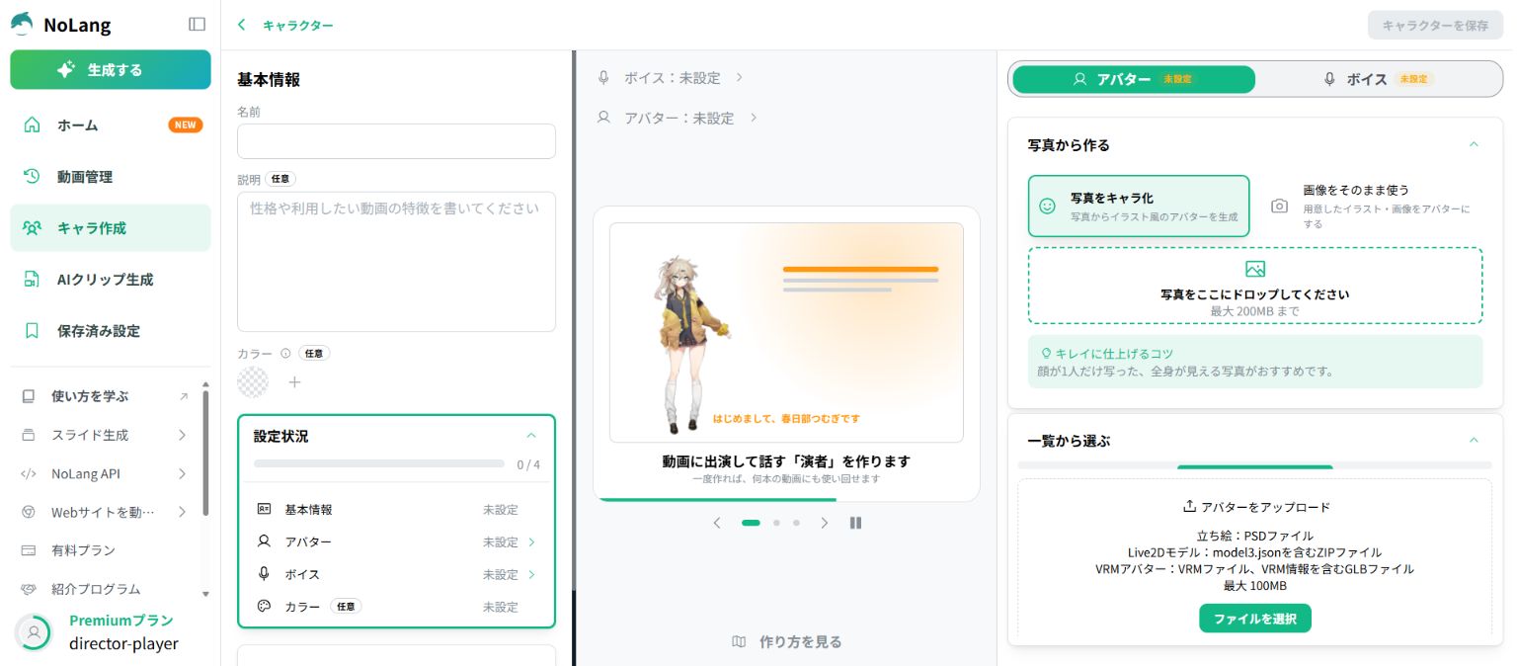Click the microphone icon beside ボイス：未設定
Image resolution: width=1517 pixels, height=666 pixels.
[x=603, y=77]
